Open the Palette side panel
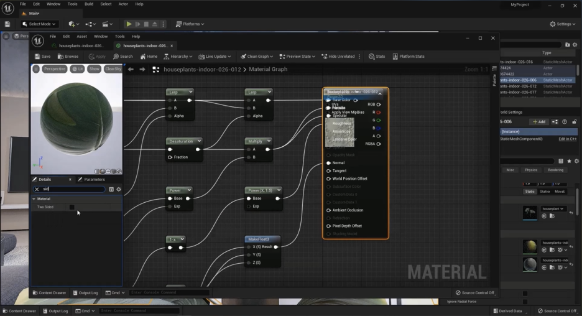The height and width of the screenshot is (316, 582). tap(494, 77)
